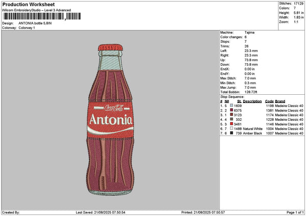
Task: Click 'Madeira Classic 40' in the 1007 row
Action: click(289, 133)
